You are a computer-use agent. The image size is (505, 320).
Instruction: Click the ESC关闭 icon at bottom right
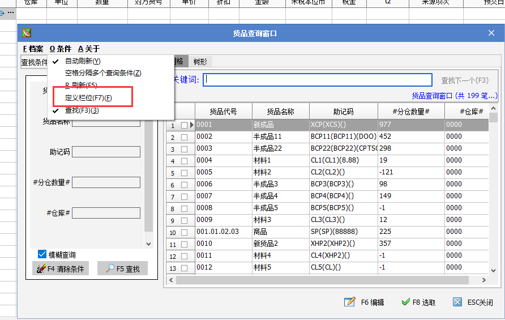[x=457, y=302]
